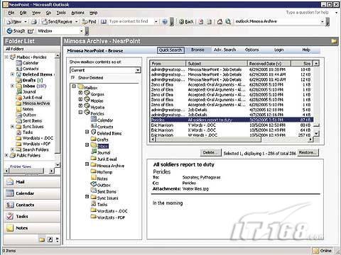This screenshot has width=341, height=255.
Task: Select the Sent Items folder in archive tree
Action: pyautogui.click(x=107, y=191)
